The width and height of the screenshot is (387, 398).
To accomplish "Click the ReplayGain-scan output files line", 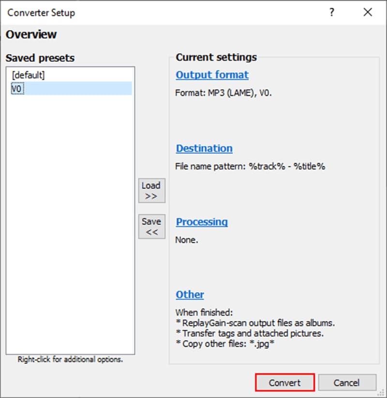I will pyautogui.click(x=255, y=323).
